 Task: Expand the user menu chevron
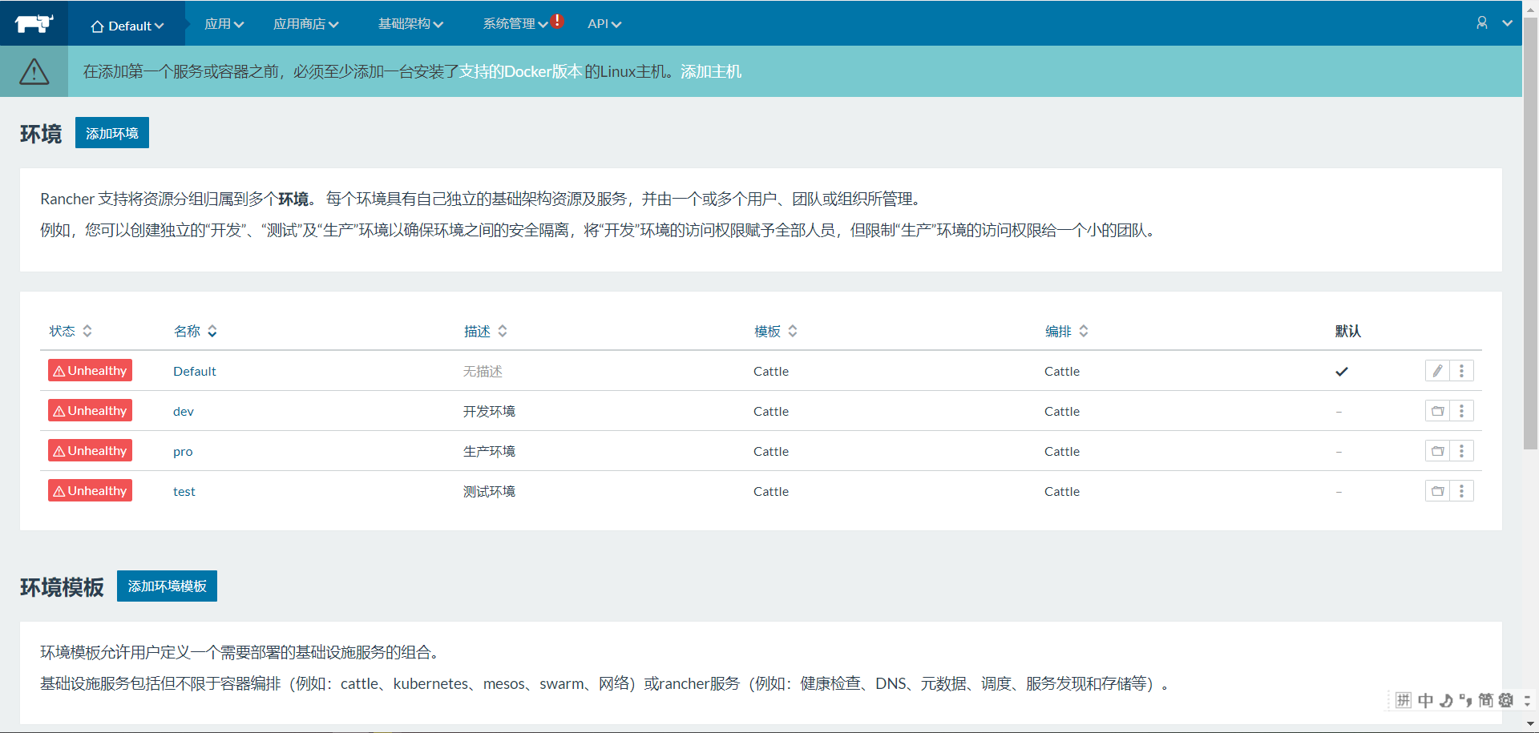click(x=1508, y=23)
